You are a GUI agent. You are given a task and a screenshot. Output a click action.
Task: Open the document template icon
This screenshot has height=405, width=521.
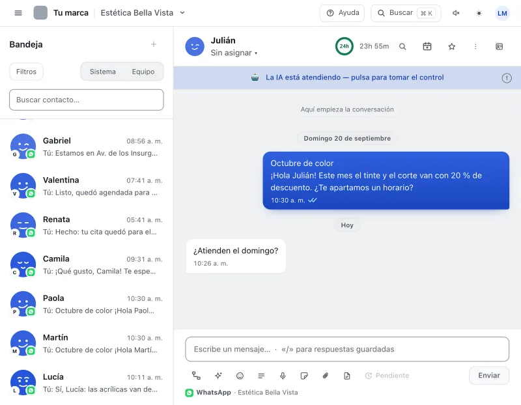347,376
